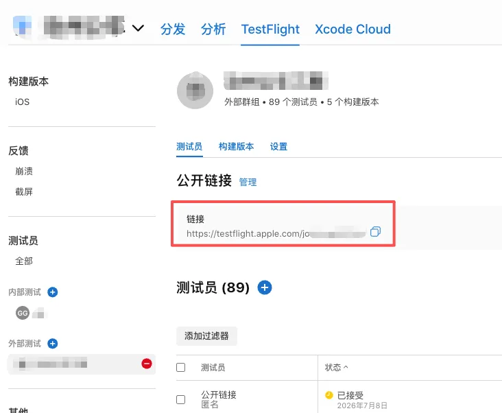
Task: Add an external testing group (外部测试 plus)
Action: click(x=53, y=344)
